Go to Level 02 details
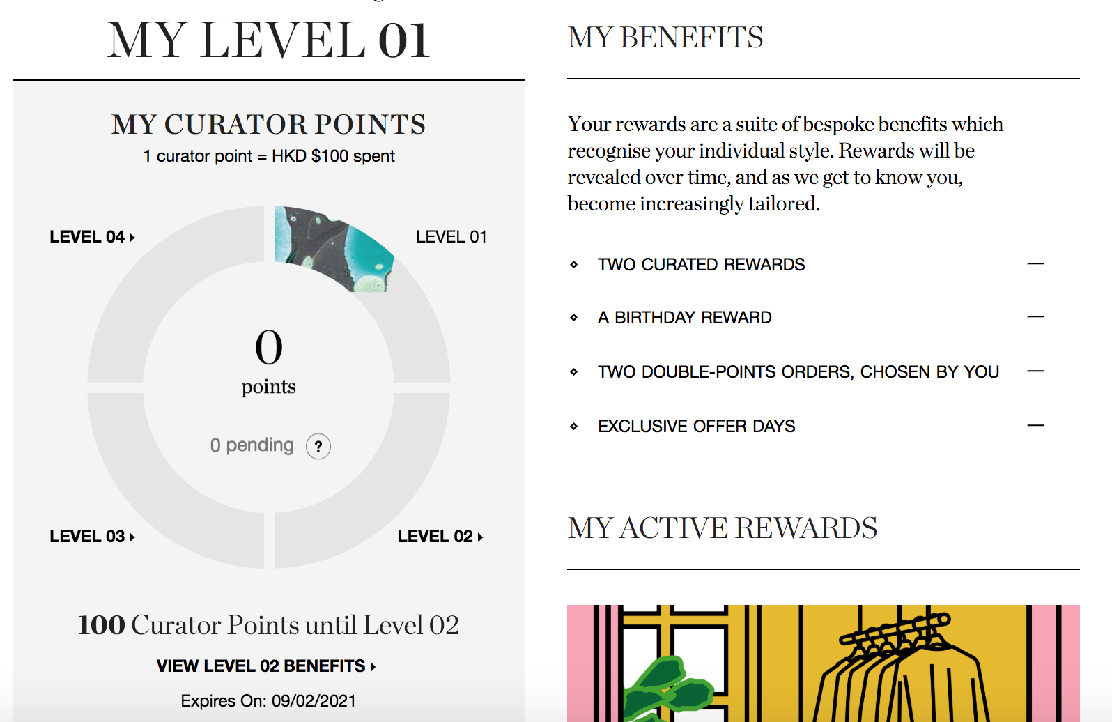 tap(440, 537)
